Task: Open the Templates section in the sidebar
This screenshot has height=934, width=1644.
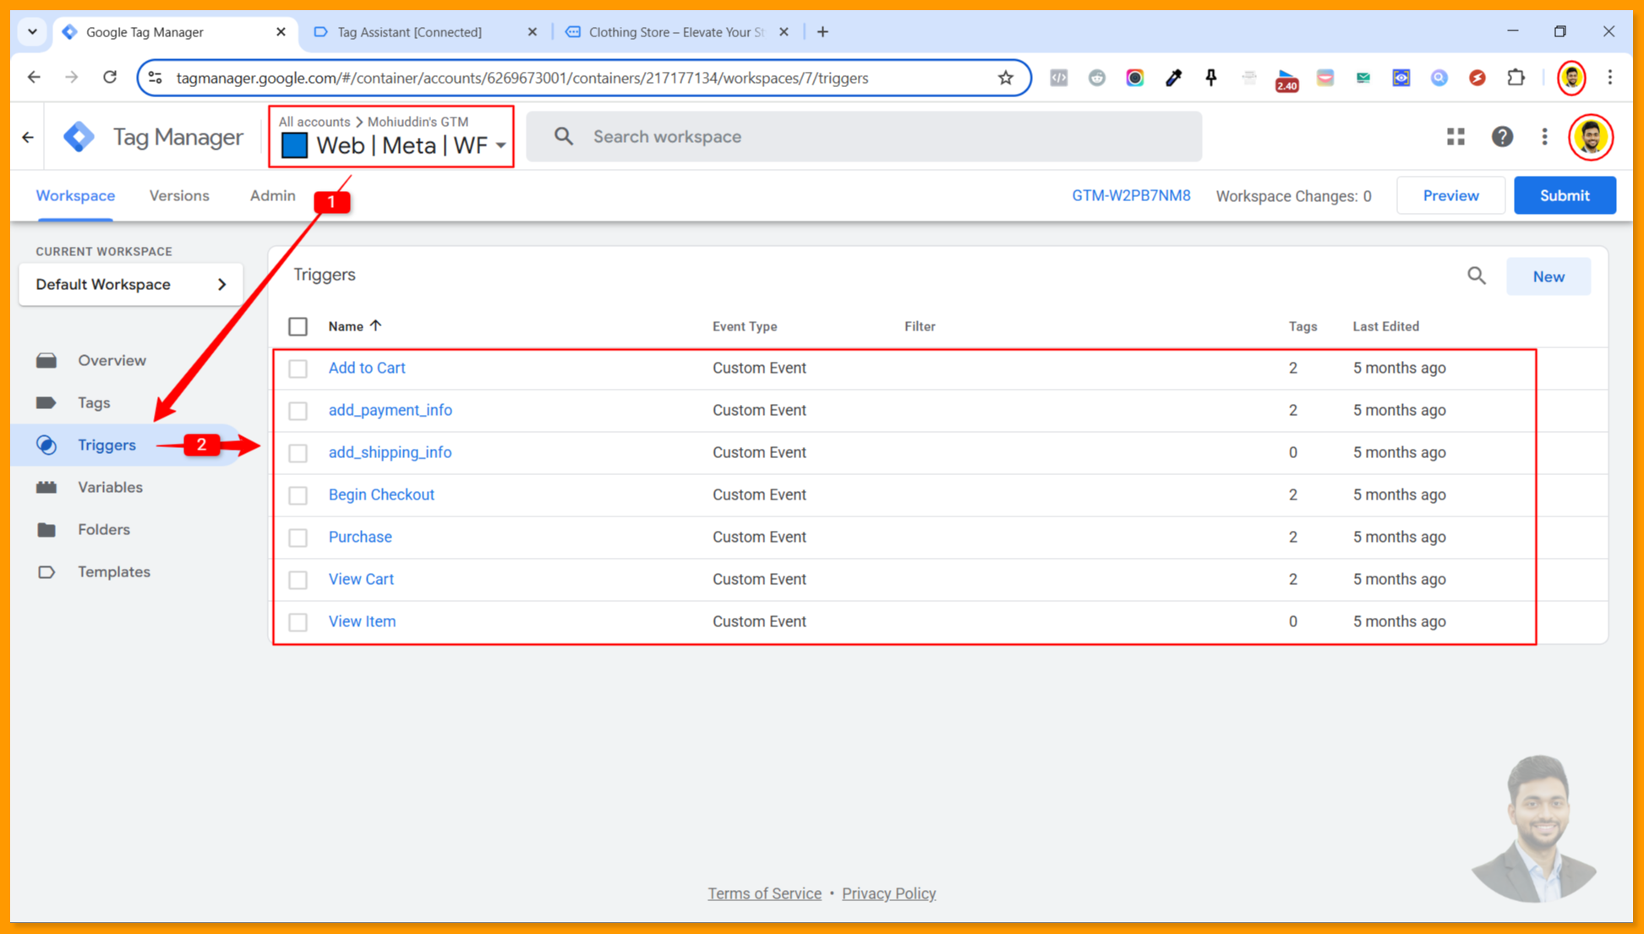Action: point(113,571)
